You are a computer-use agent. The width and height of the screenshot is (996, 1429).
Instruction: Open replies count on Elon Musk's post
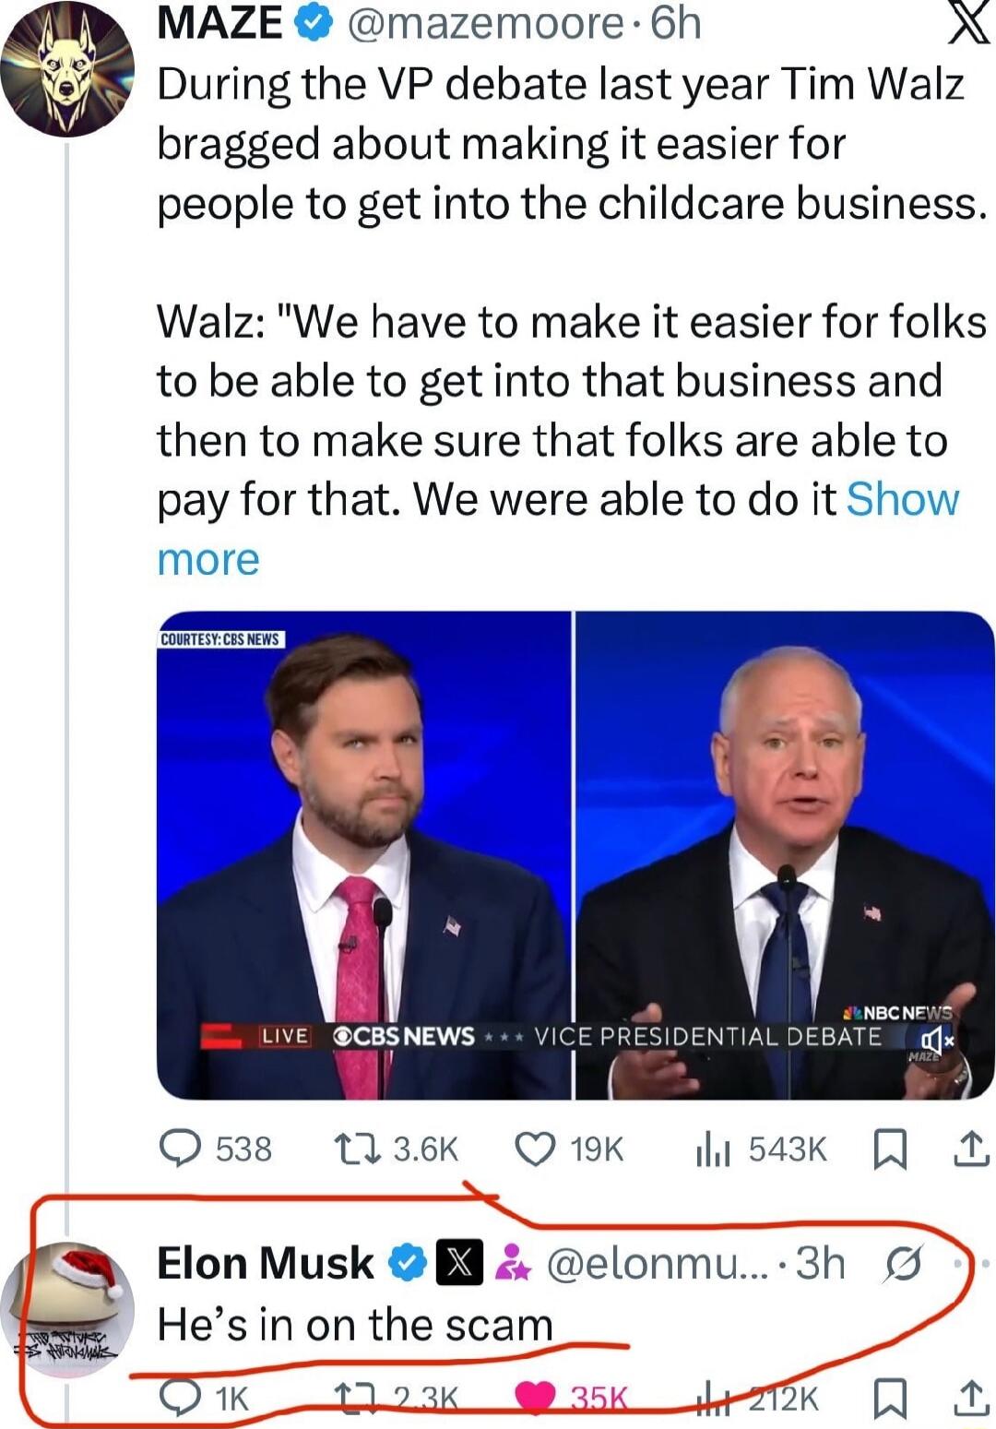(196, 1400)
